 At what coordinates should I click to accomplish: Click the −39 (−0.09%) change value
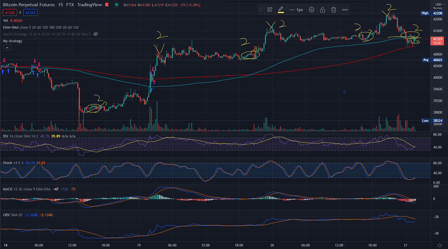[190, 5]
